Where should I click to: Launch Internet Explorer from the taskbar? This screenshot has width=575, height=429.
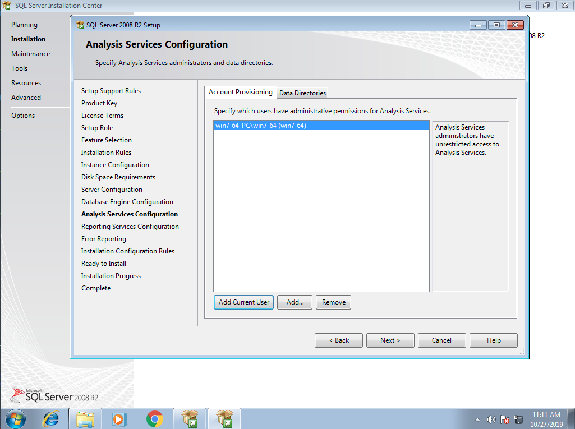(51, 419)
